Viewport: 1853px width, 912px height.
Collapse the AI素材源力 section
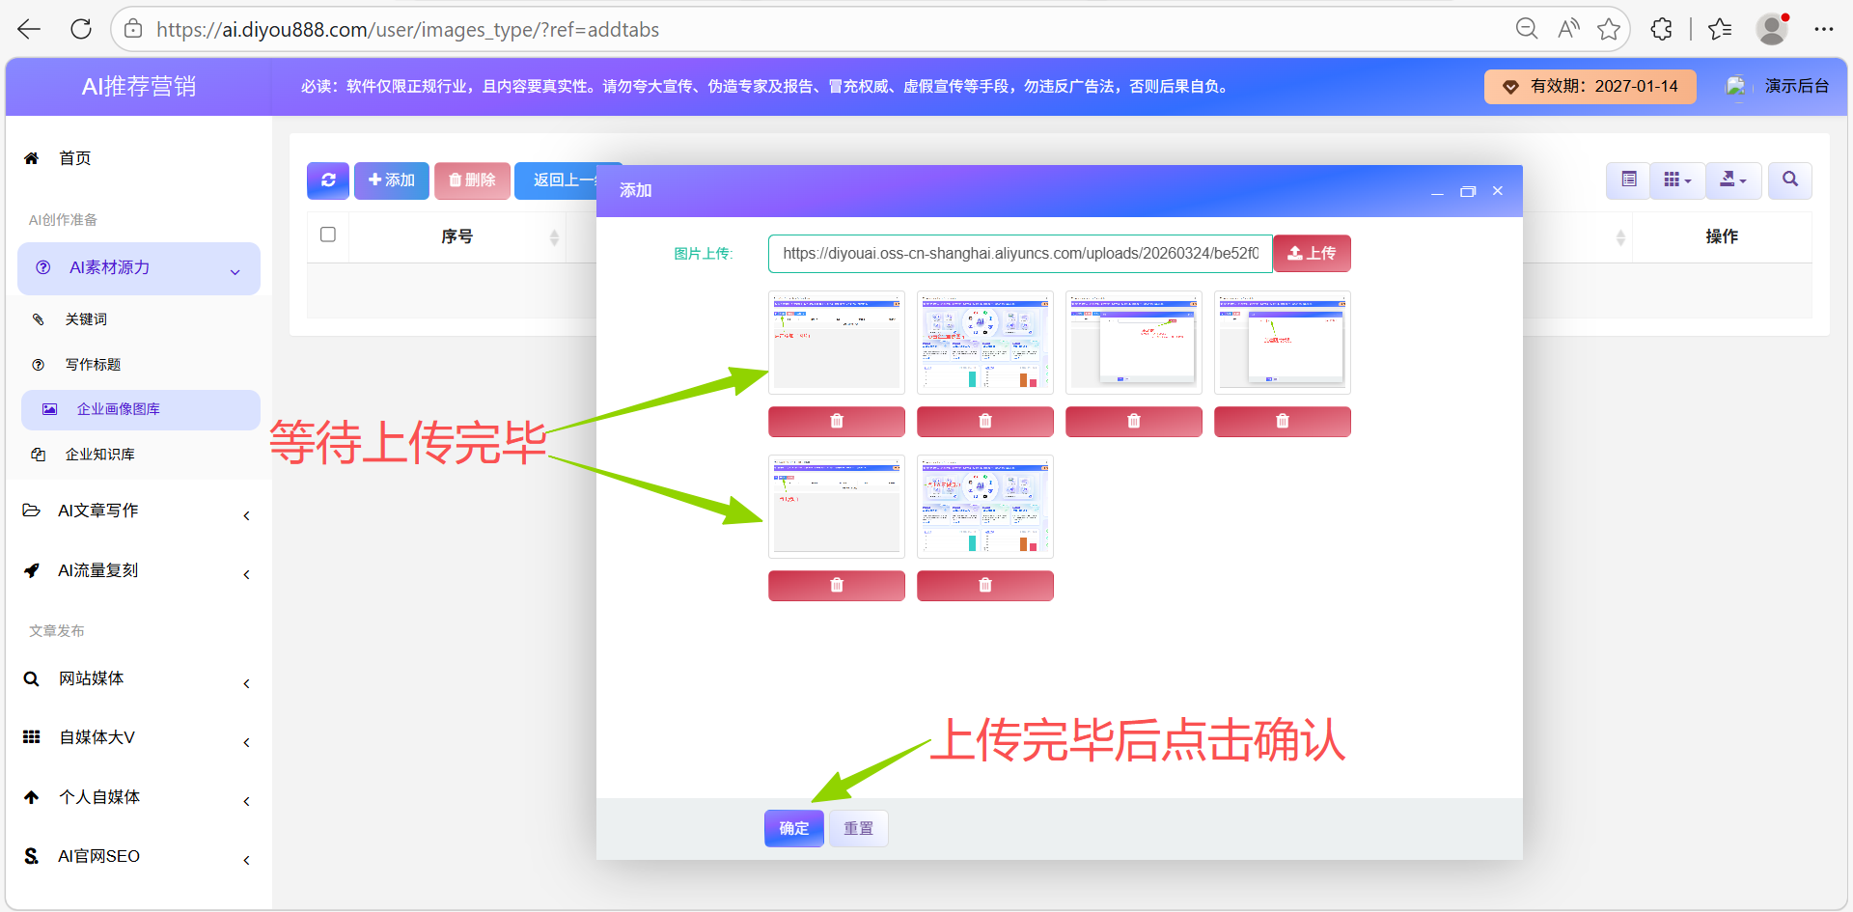[235, 271]
